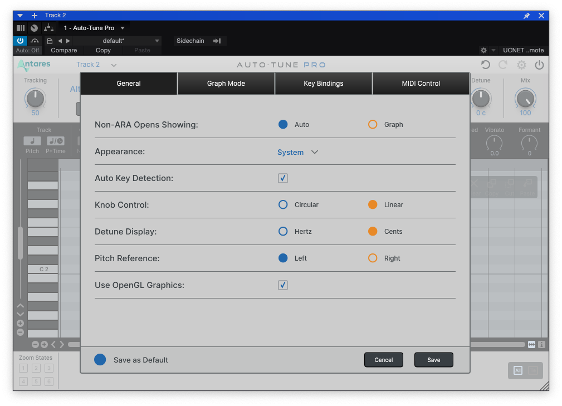This screenshot has height=406, width=562.
Task: Select Linear knob control
Action: point(373,204)
